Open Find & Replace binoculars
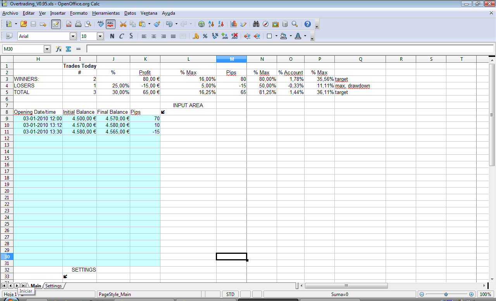496x301 pixels. coord(256,24)
